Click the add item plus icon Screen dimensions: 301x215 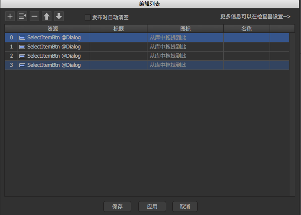10,17
